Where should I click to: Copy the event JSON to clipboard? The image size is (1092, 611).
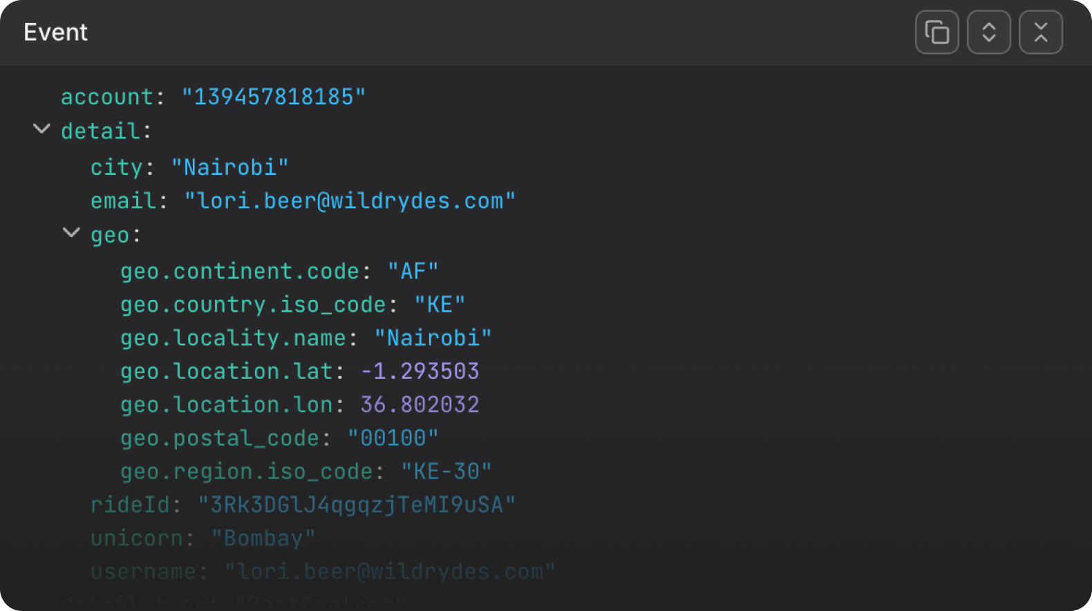click(936, 32)
